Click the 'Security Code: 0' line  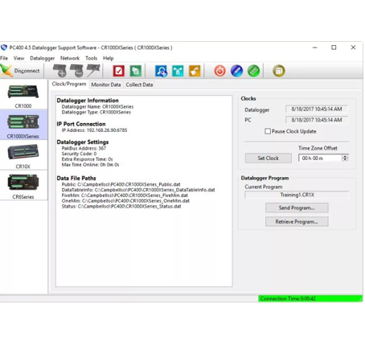[79, 154]
